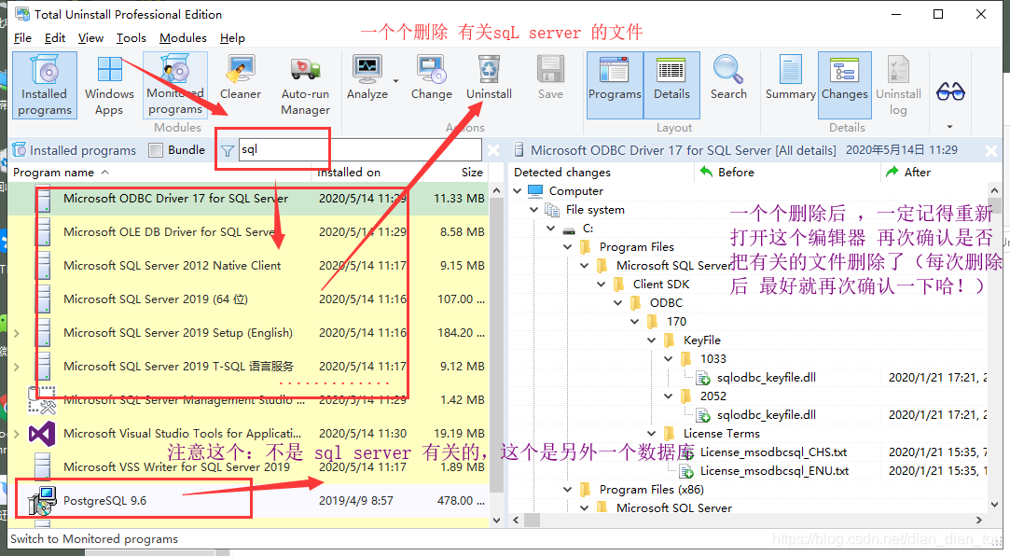The height and width of the screenshot is (556, 1010).
Task: Click the sql filter text field
Action: 360,149
